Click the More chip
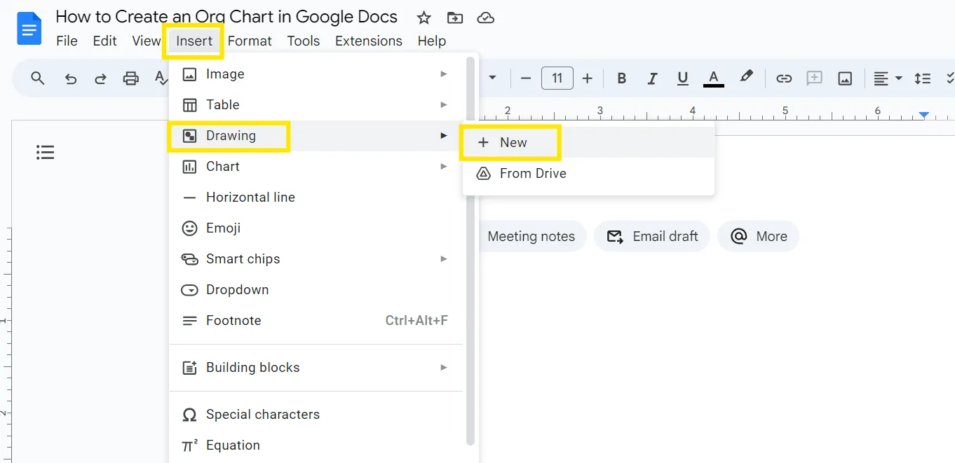Image resolution: width=955 pixels, height=463 pixels. point(759,237)
